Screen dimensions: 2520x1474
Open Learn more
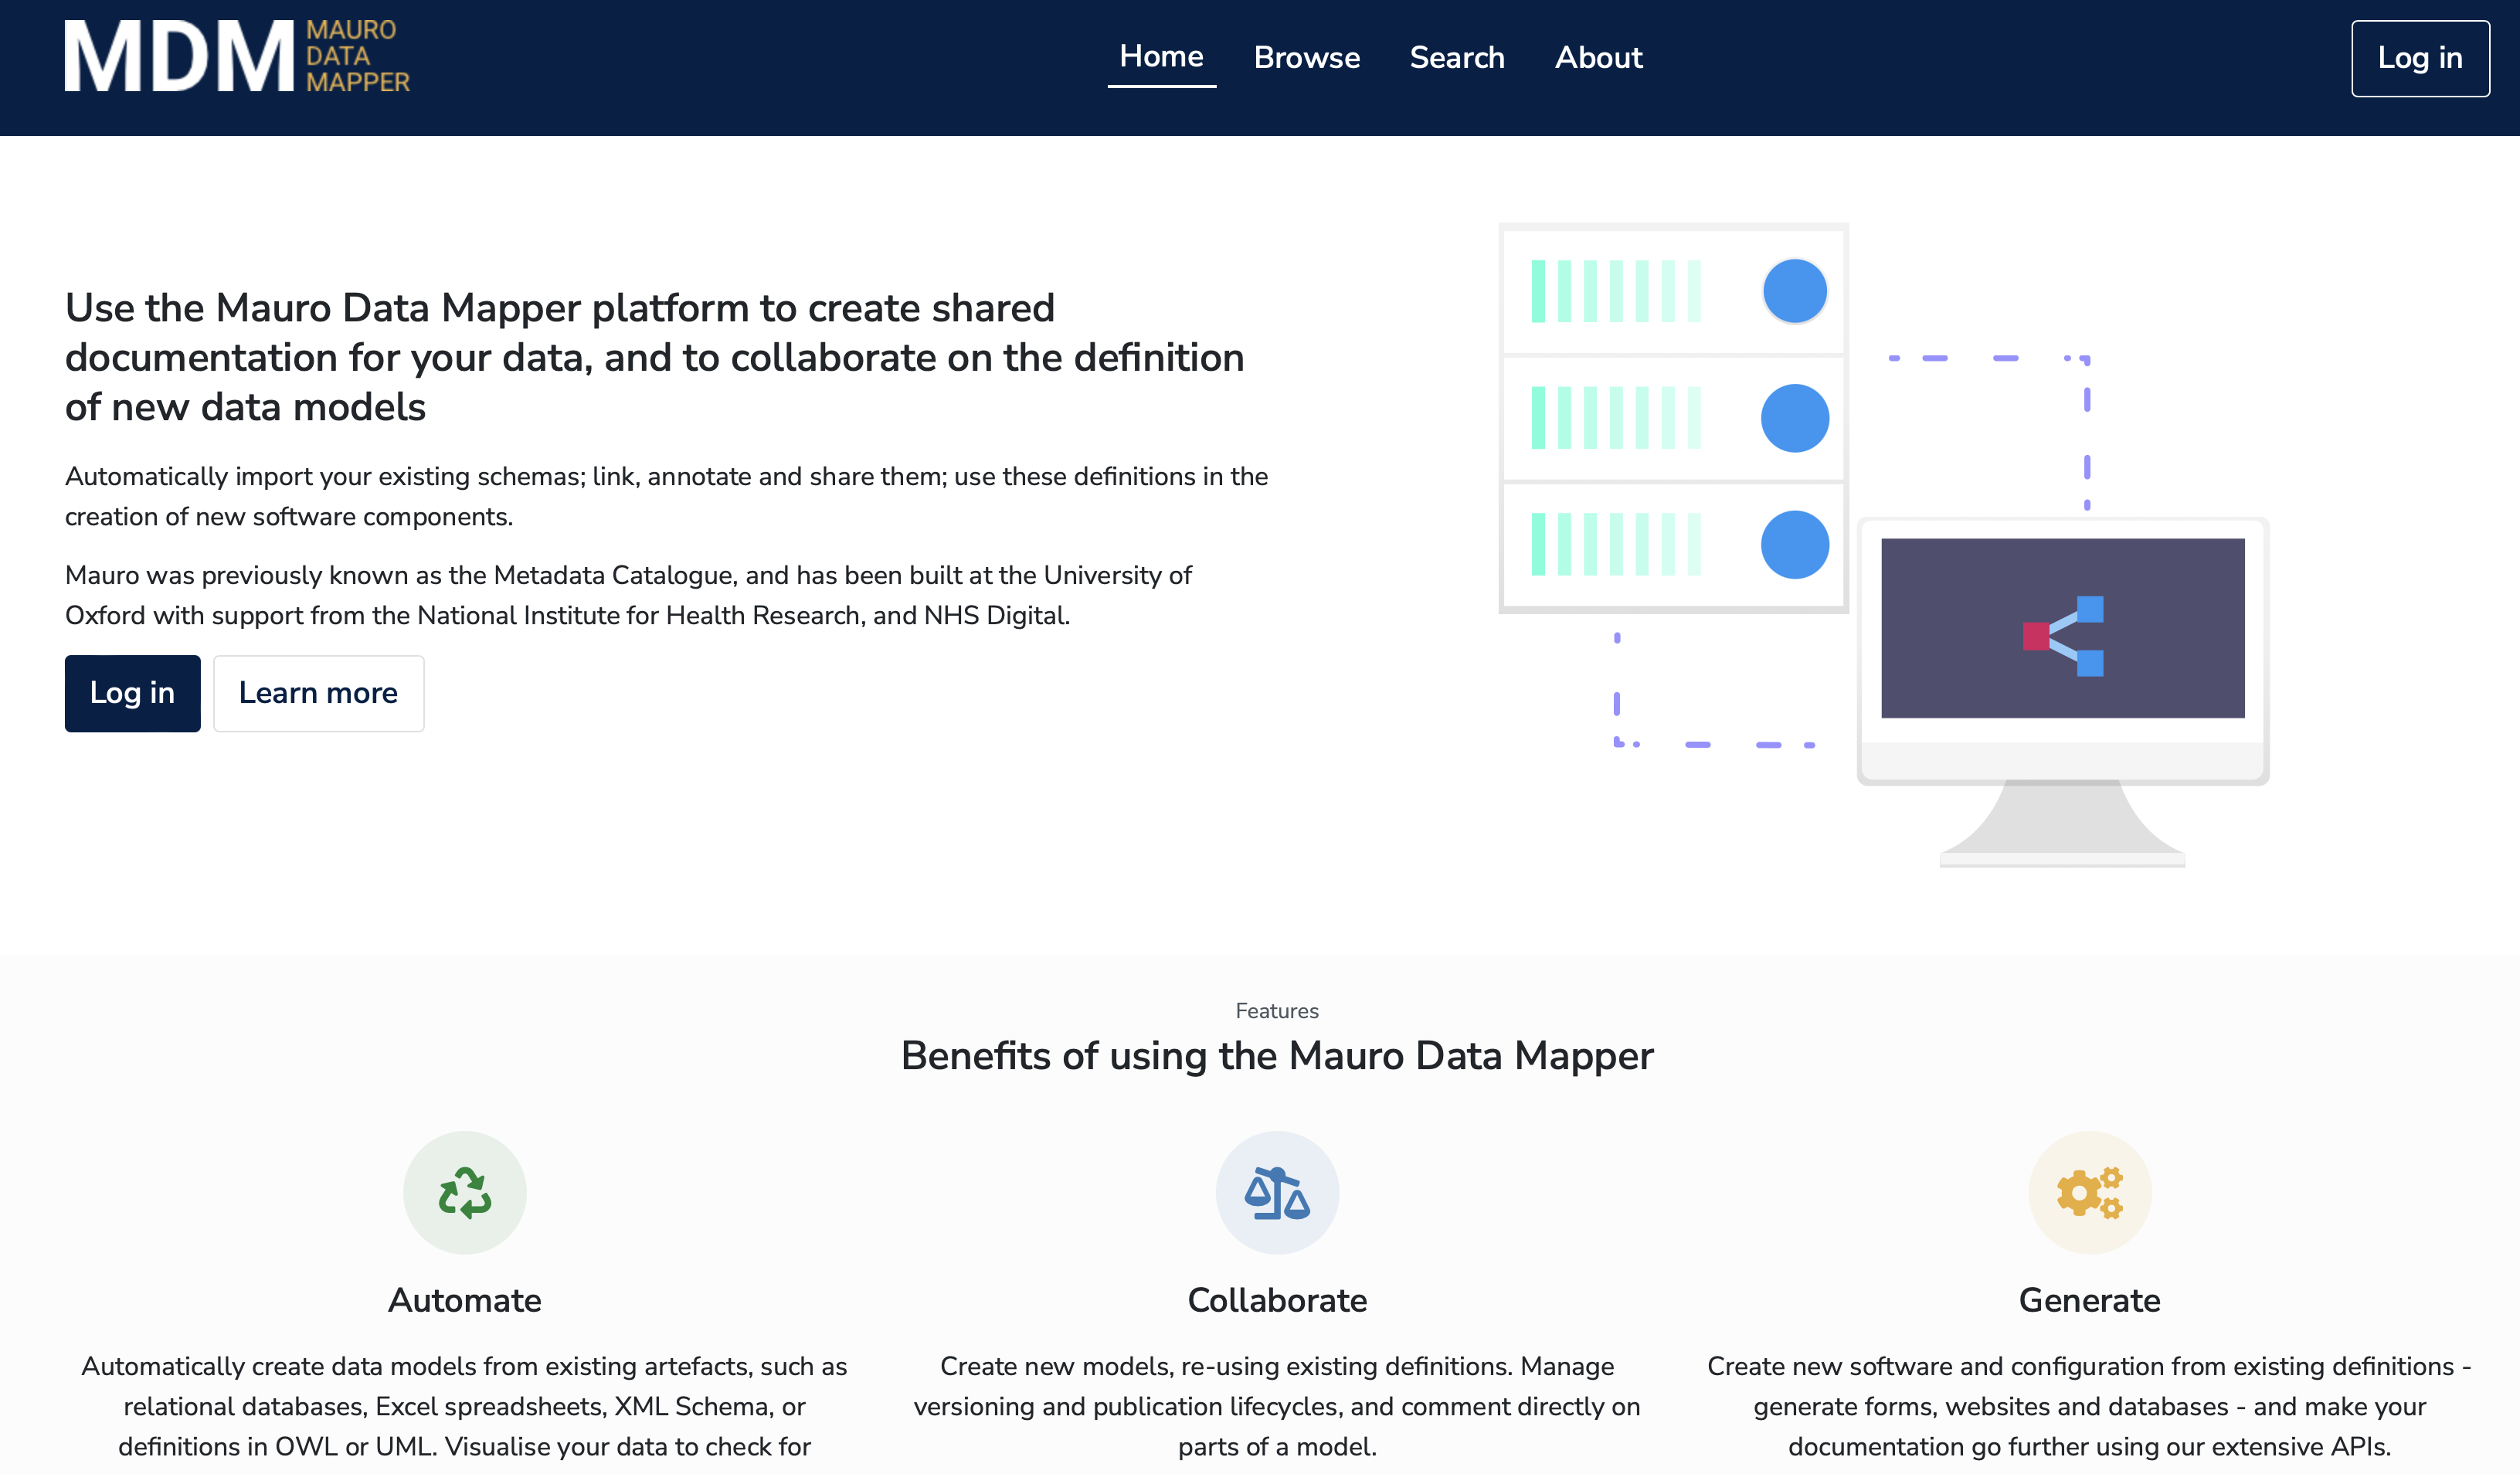click(x=318, y=692)
